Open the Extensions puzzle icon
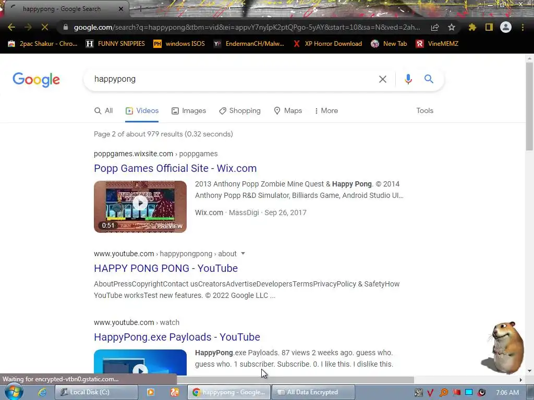 click(472, 27)
